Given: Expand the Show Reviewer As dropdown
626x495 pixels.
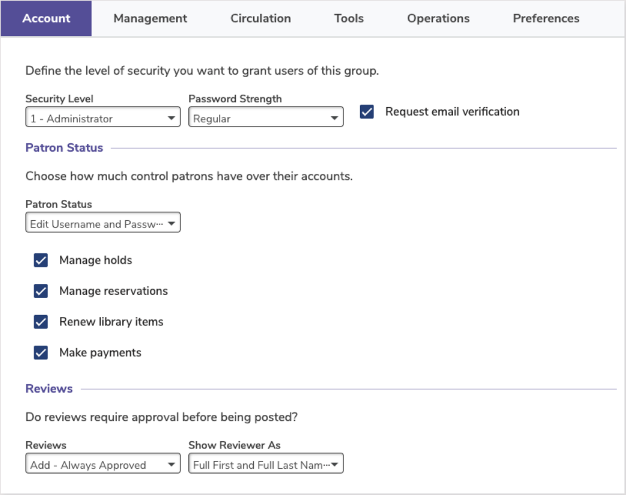Looking at the screenshot, I should tap(334, 465).
